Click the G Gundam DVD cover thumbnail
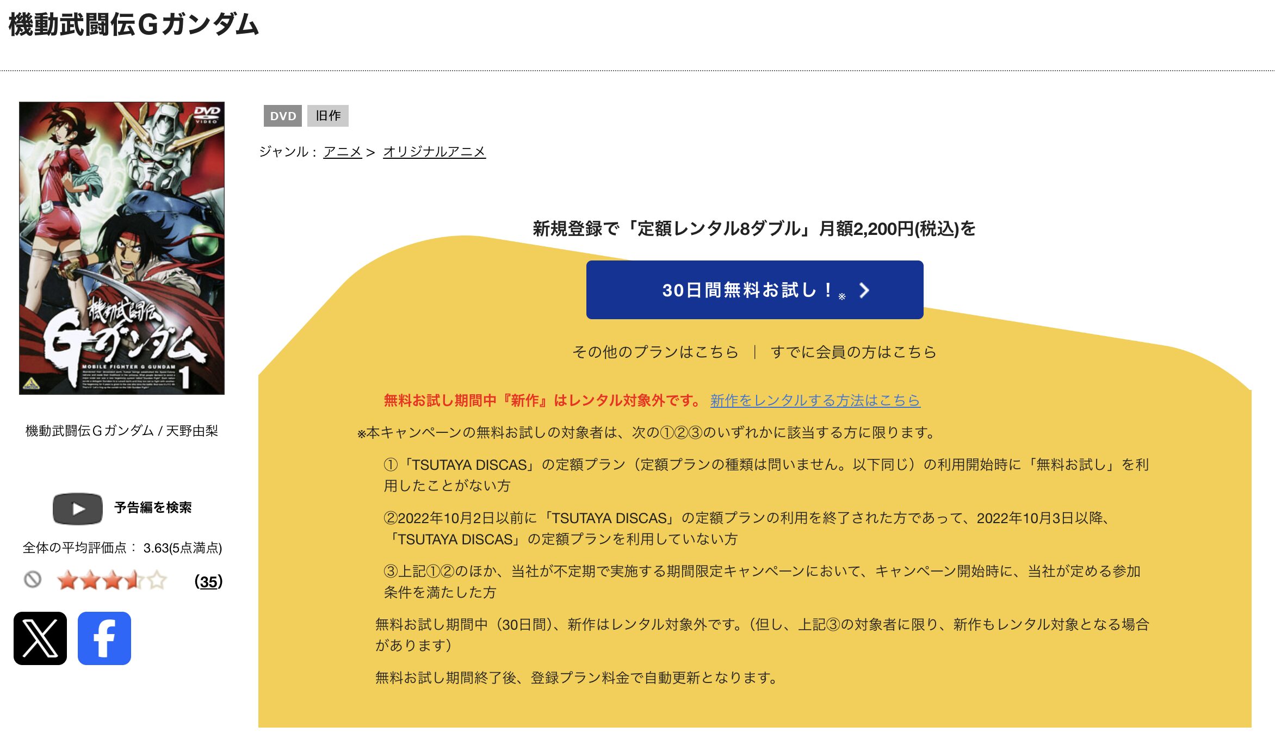The width and height of the screenshot is (1275, 745). (x=122, y=248)
